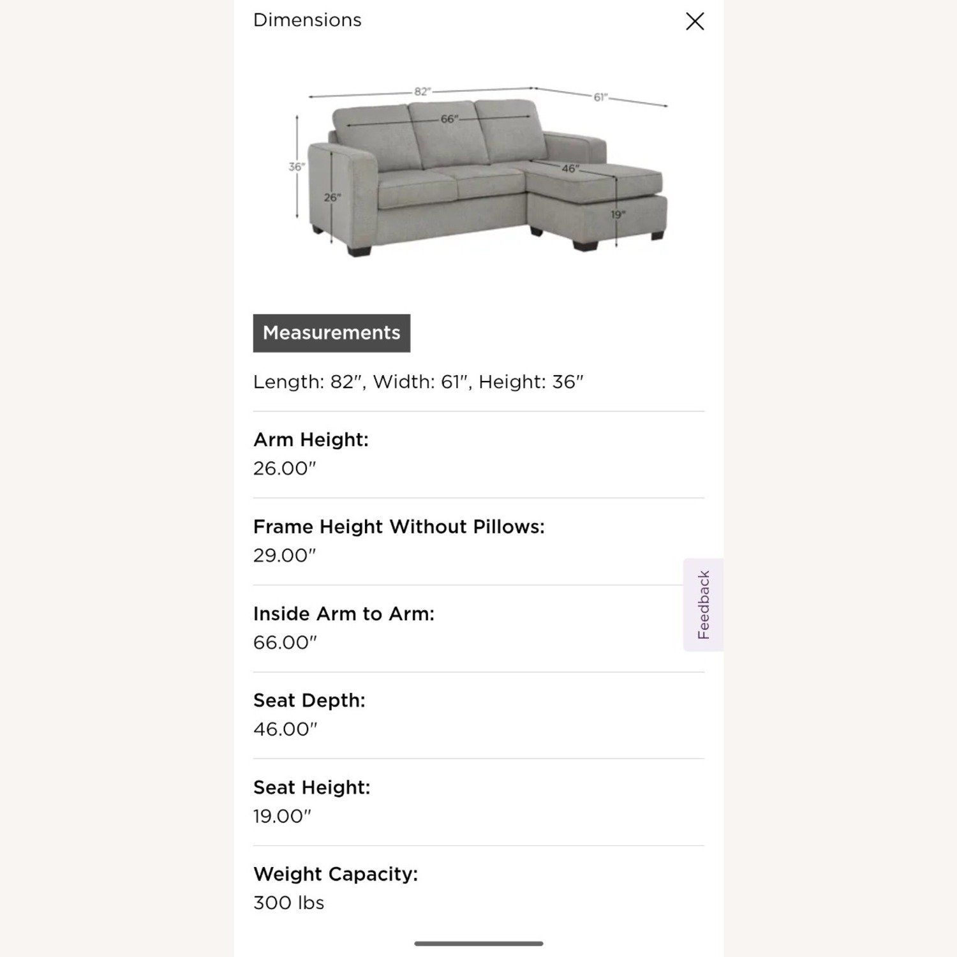Screen dimensions: 957x957
Task: Select the Measurements label
Action: tap(331, 332)
